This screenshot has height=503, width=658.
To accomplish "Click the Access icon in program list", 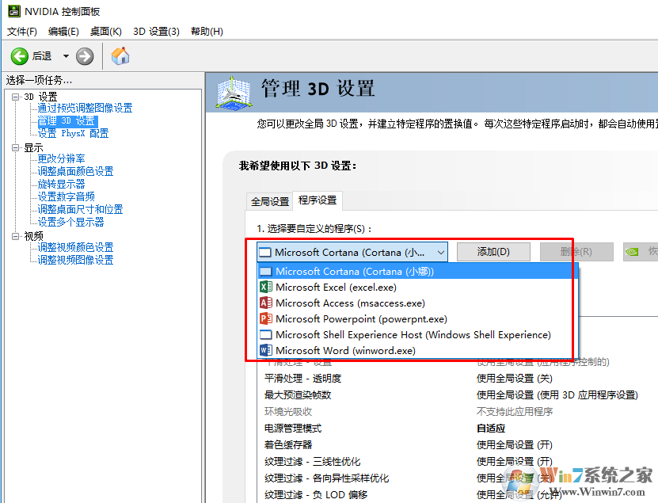I will tap(266, 303).
